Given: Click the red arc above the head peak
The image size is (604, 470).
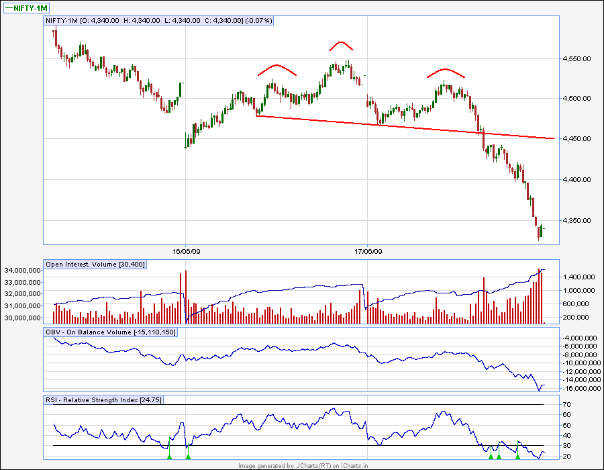Looking at the screenshot, I should click(x=341, y=46).
